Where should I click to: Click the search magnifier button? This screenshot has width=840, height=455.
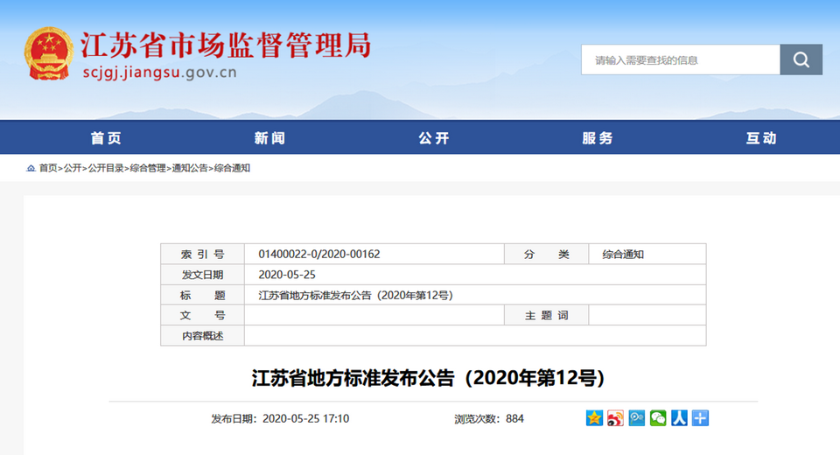click(x=801, y=59)
